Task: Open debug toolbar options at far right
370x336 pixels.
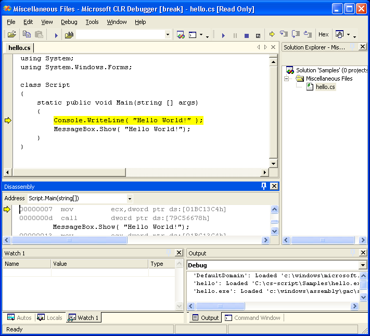Action: pos(354,36)
